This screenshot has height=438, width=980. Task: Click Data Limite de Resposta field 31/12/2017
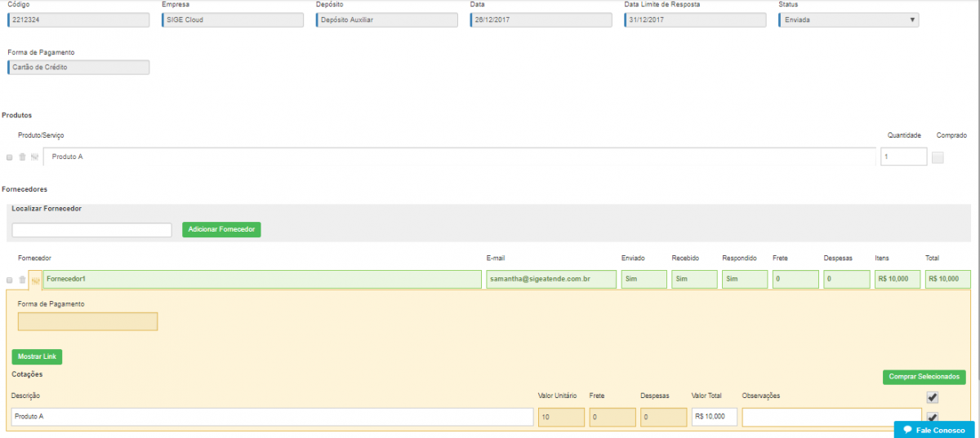[x=695, y=20]
